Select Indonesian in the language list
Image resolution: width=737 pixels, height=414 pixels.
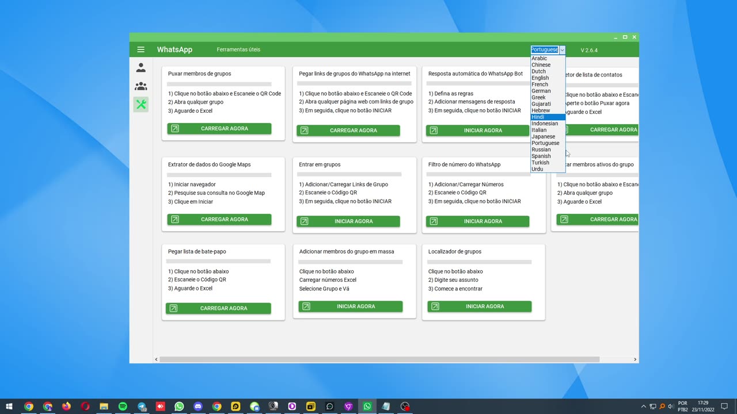click(x=548, y=124)
